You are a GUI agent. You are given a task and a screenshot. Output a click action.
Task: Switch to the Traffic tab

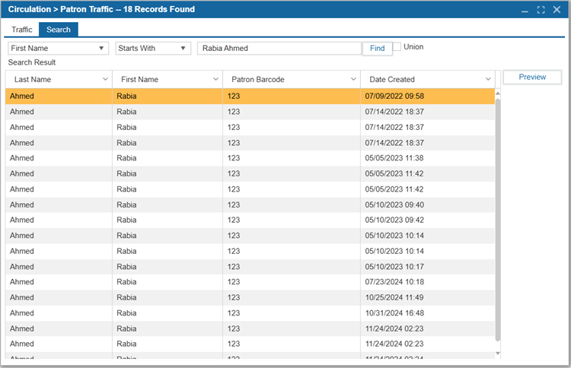click(x=22, y=30)
